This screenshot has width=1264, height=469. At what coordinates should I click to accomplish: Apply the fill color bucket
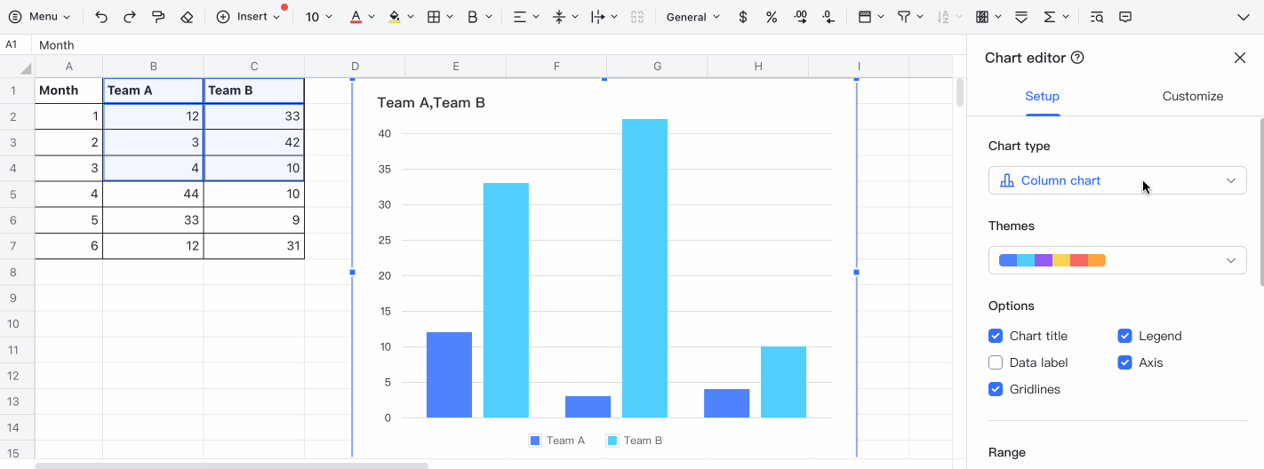coord(395,17)
